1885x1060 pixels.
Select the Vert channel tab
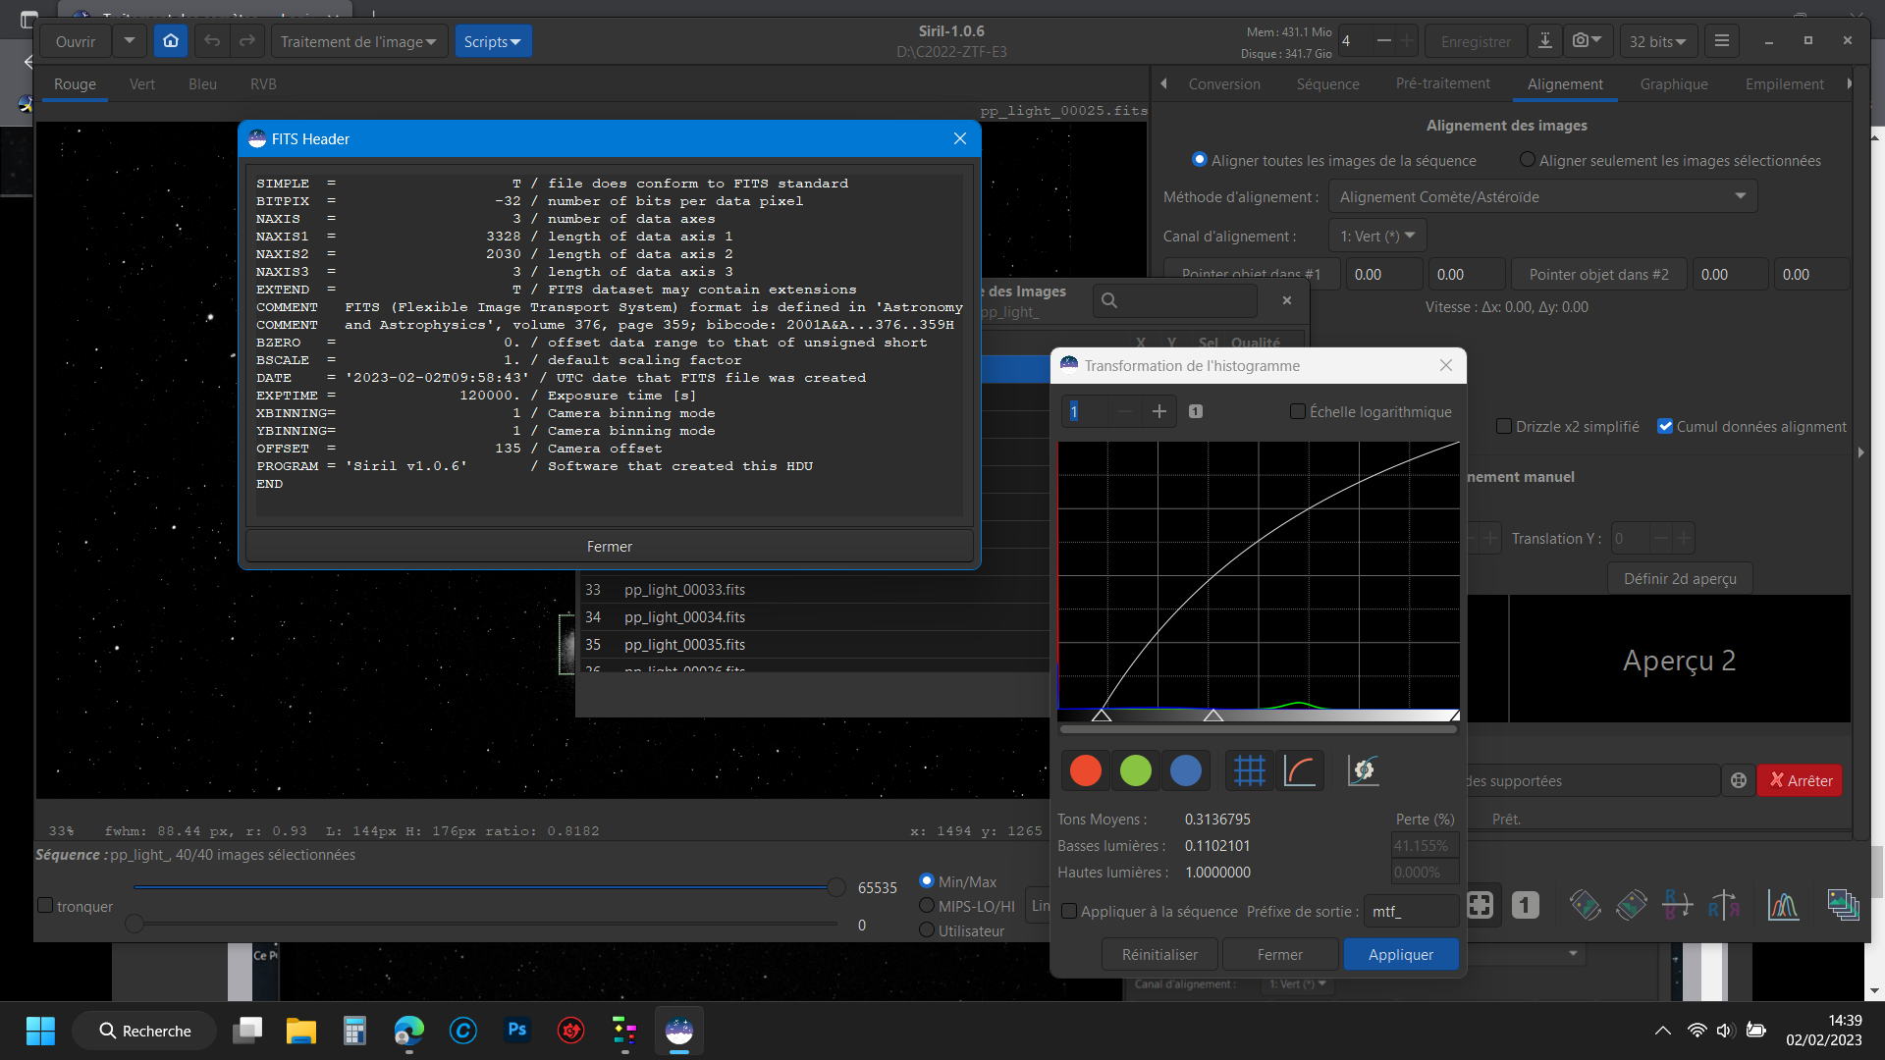click(142, 84)
